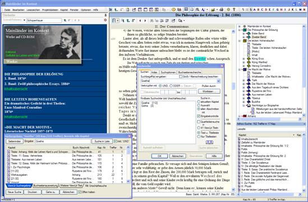This screenshot has height=202, width=308.
Task: Expand the Anhang tree node
Action: 240,116
